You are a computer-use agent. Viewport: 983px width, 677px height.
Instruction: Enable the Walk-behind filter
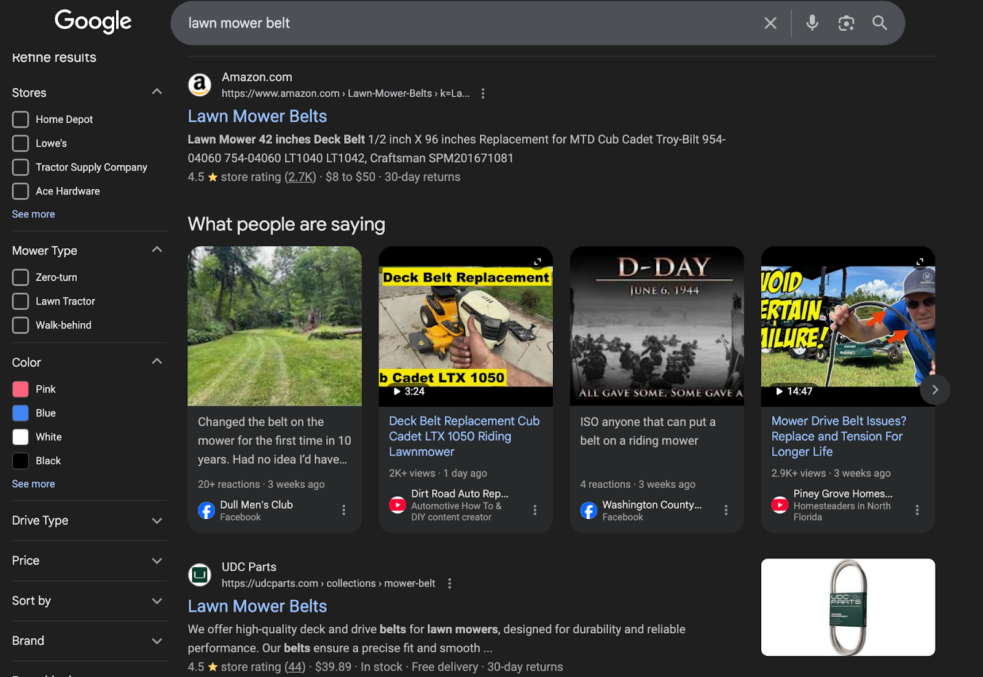click(x=20, y=325)
